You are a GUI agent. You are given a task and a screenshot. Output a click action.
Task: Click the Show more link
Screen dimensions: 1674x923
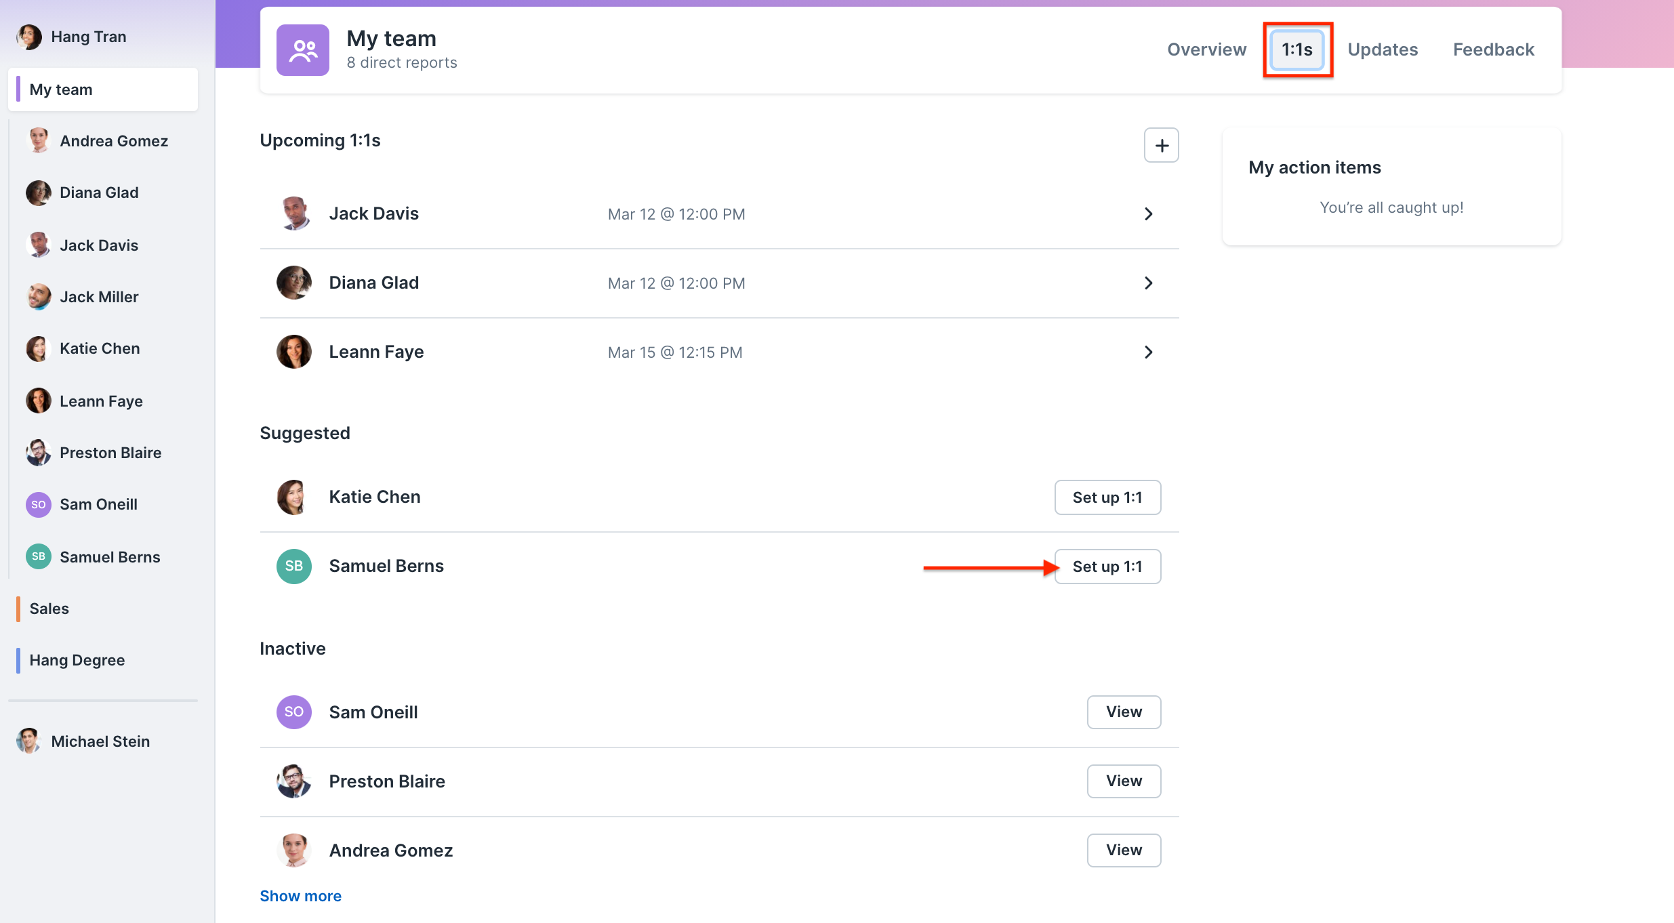(300, 896)
